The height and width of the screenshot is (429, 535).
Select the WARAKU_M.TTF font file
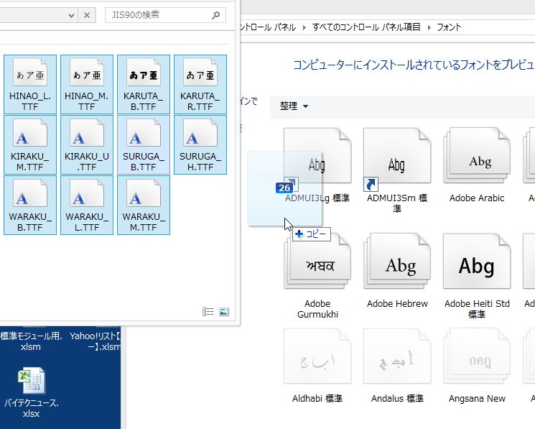tap(144, 205)
